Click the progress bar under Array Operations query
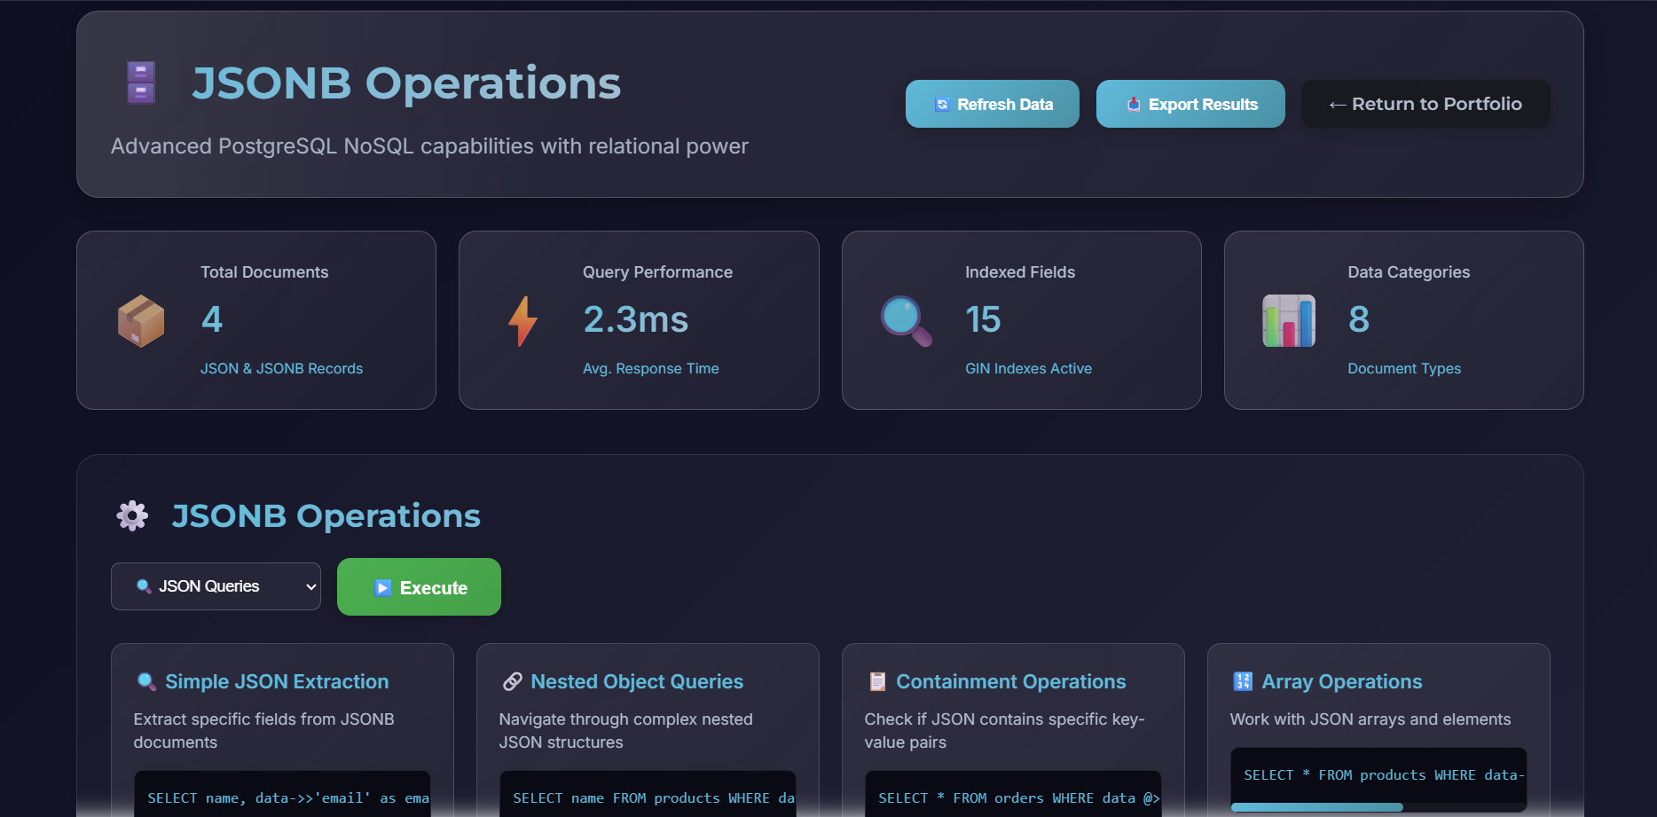Viewport: 1657px width, 817px height. click(x=1316, y=807)
